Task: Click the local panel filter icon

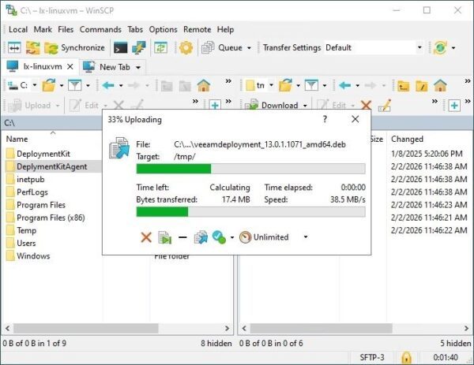Action: [75, 85]
